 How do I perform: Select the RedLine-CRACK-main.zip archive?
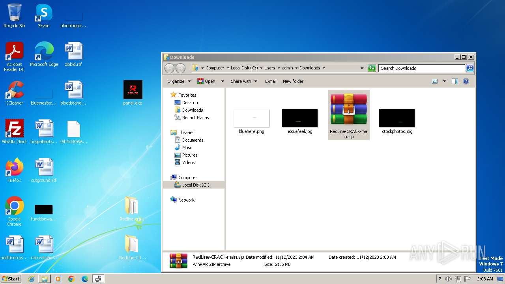point(349,115)
